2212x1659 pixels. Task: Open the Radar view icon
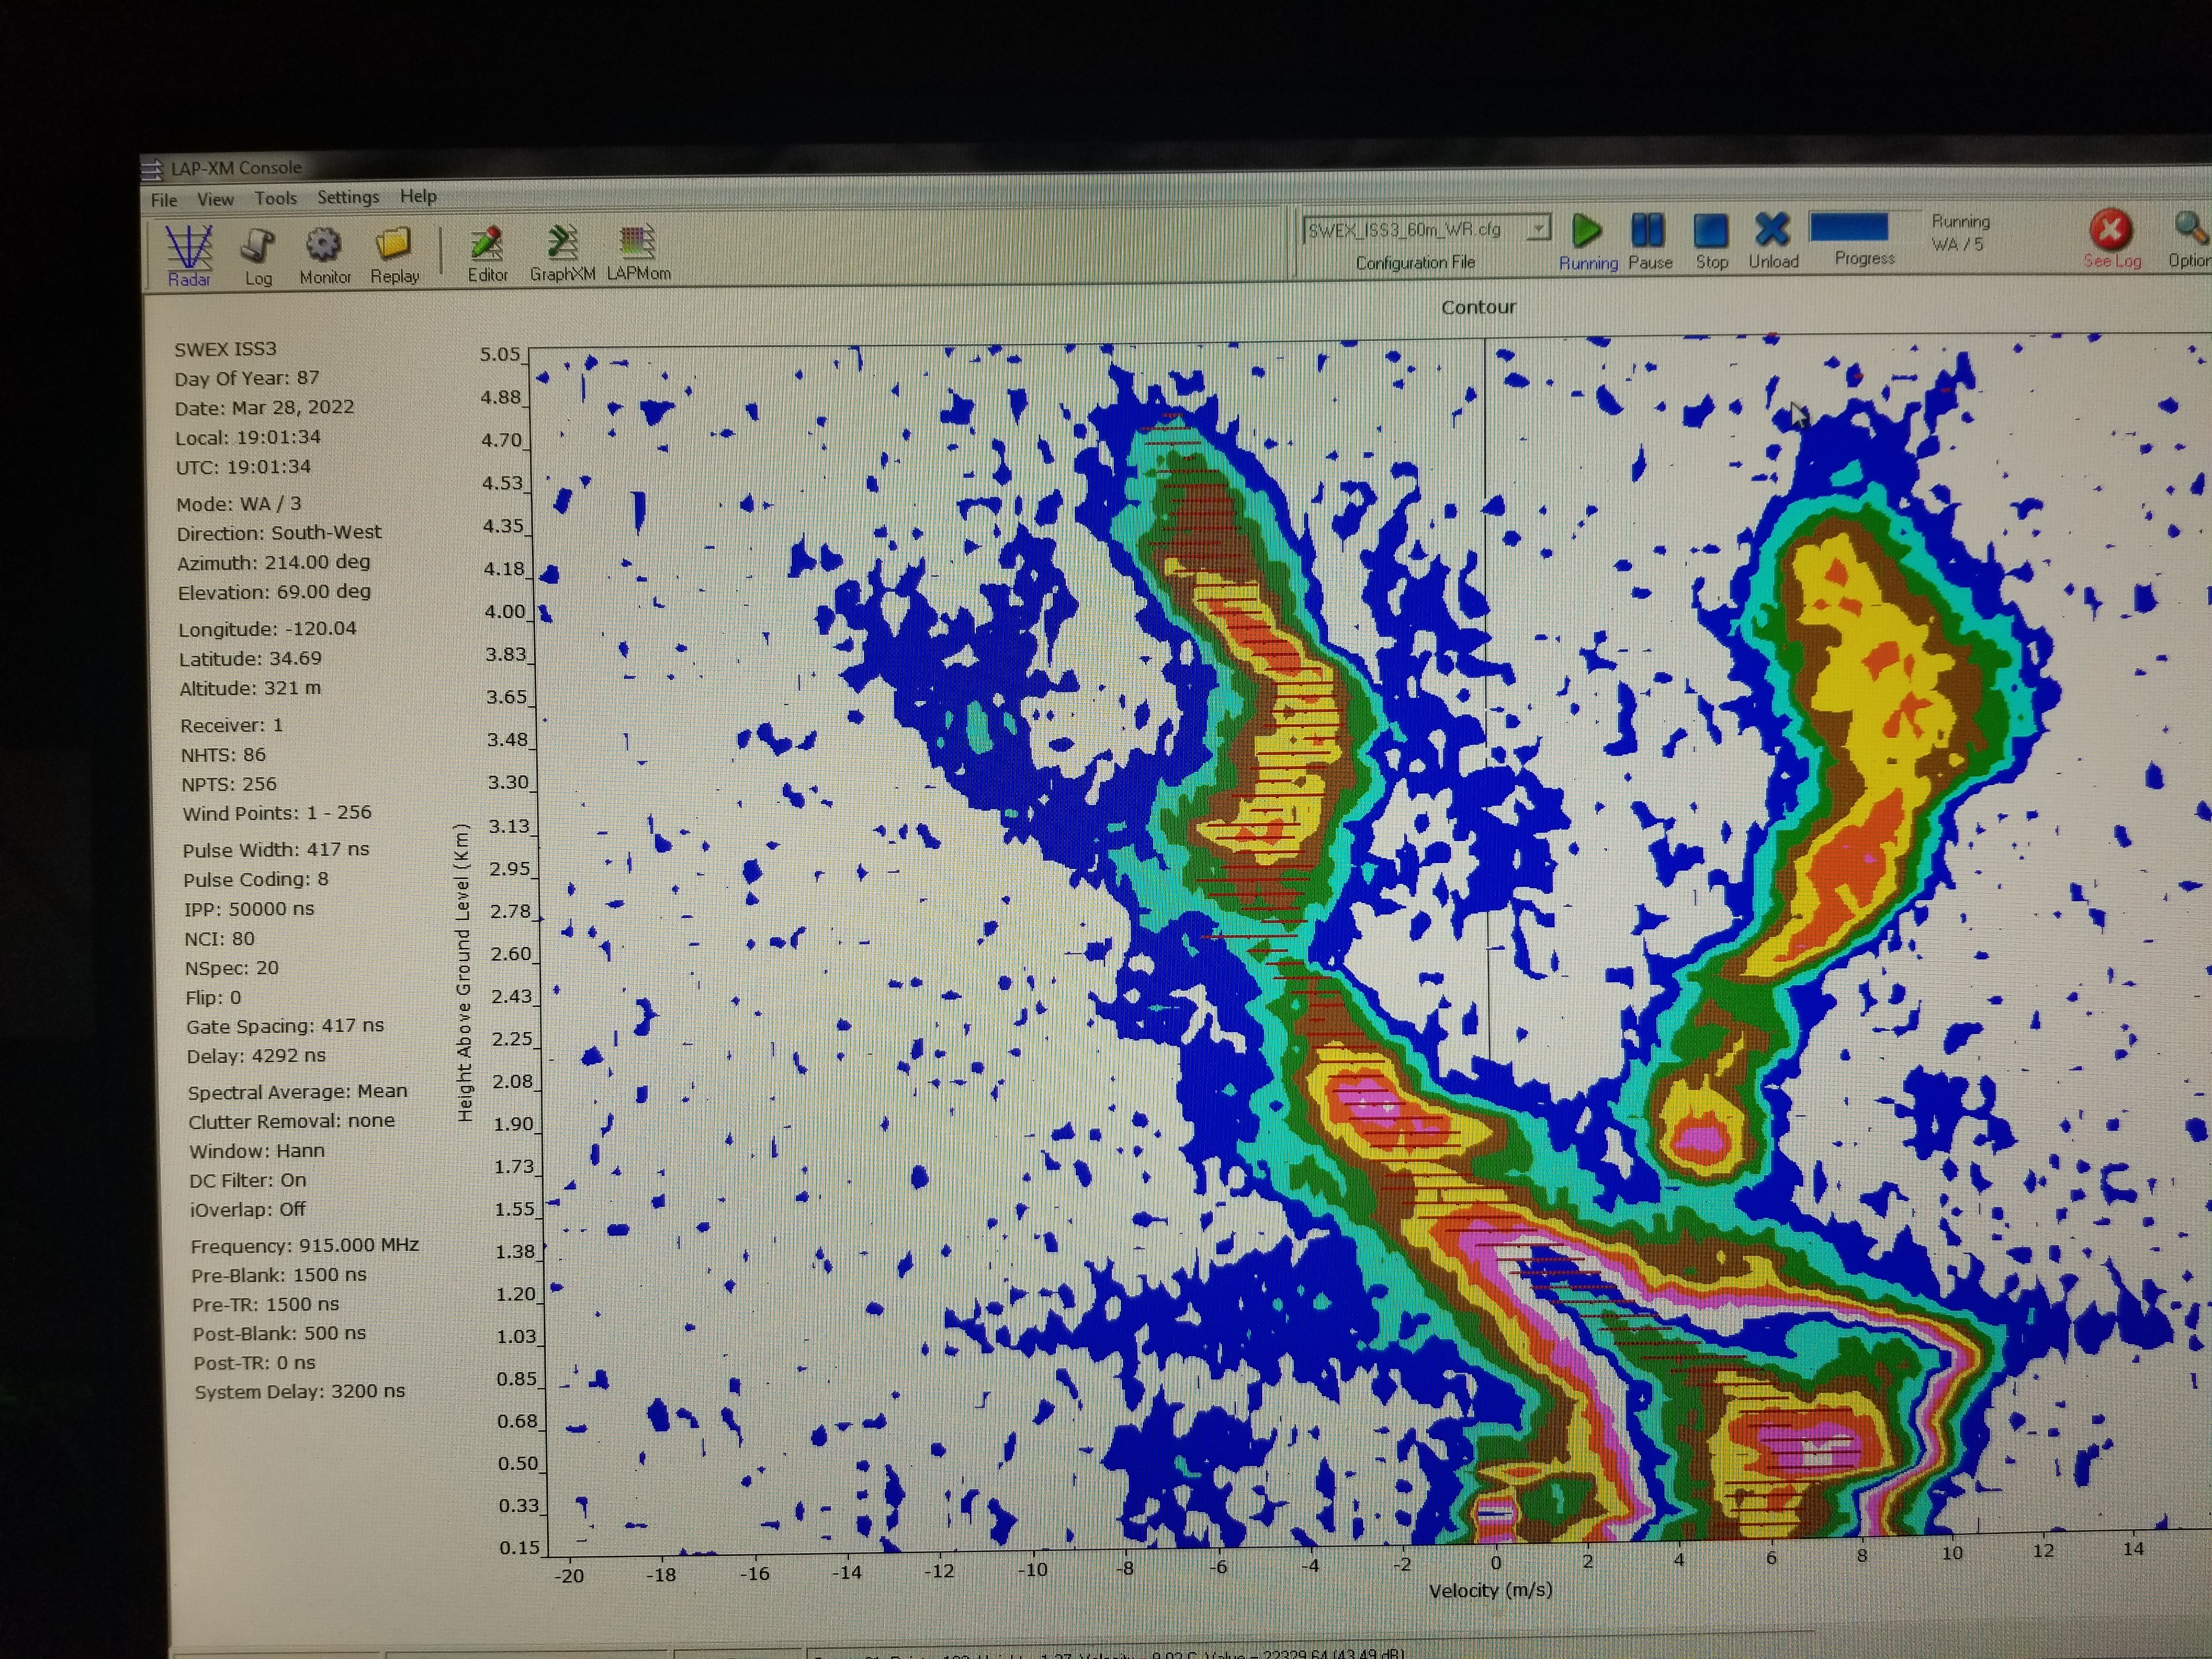coord(189,247)
